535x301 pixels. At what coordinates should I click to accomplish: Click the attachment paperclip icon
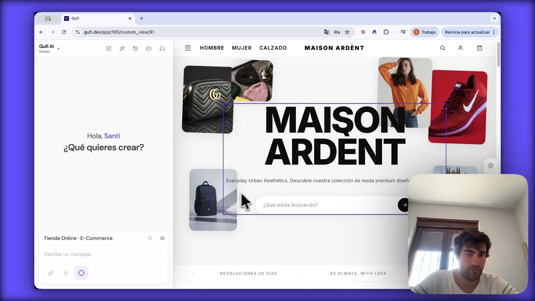[51, 273]
